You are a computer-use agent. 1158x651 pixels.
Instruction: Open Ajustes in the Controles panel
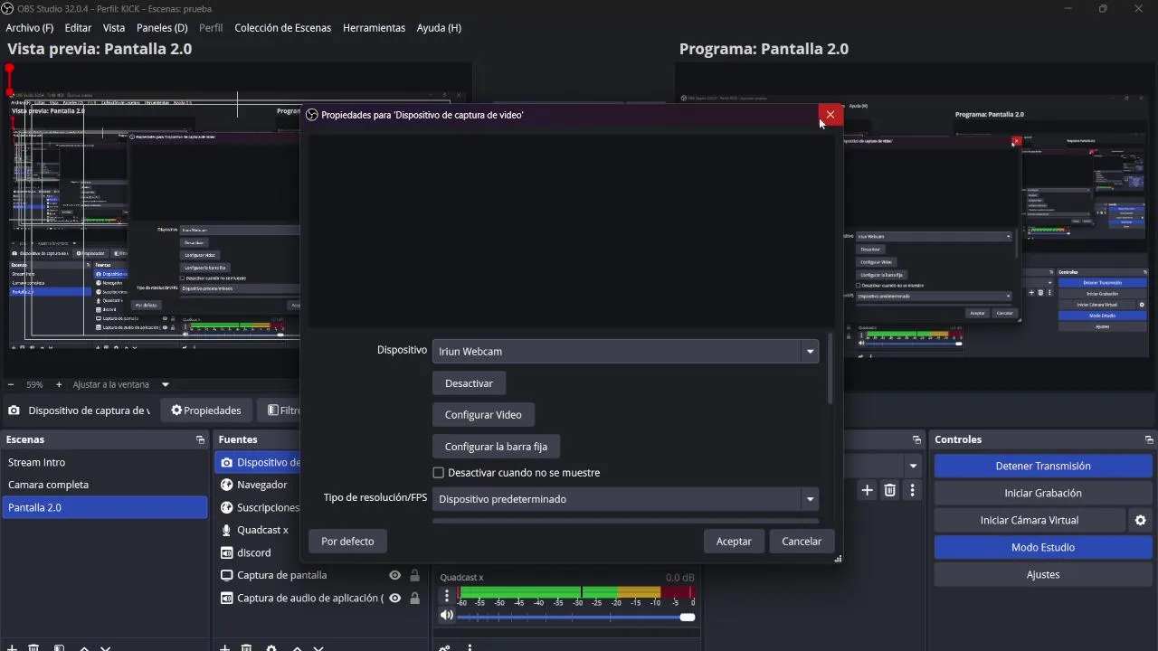click(x=1043, y=574)
